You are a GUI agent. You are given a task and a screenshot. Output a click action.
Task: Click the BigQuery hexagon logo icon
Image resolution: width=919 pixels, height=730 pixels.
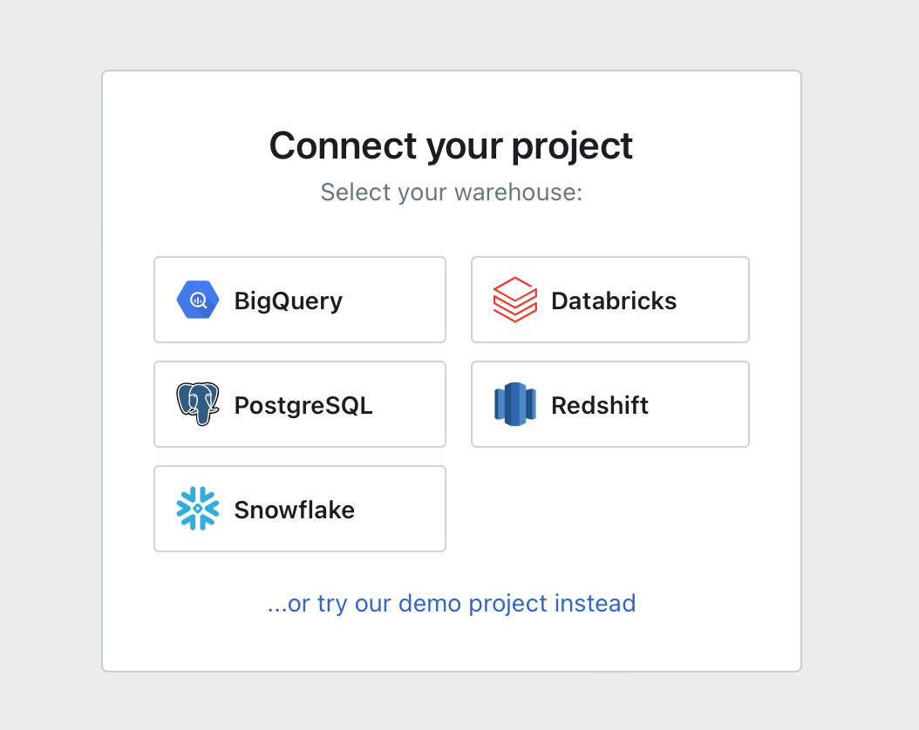pyautogui.click(x=198, y=301)
